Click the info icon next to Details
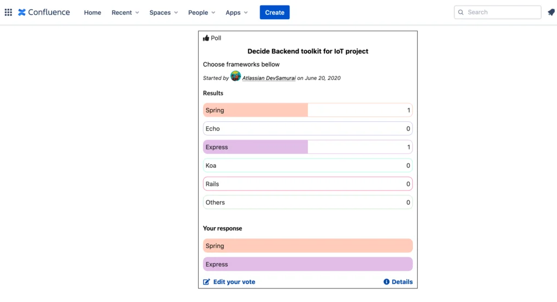The image size is (557, 302). 387,282
